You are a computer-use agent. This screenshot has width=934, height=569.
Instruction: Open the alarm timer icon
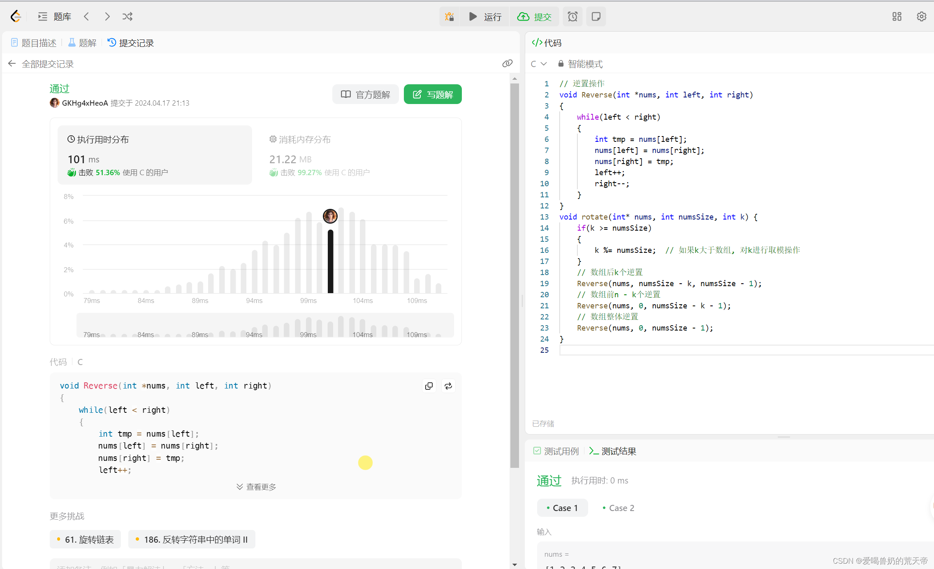(x=572, y=16)
